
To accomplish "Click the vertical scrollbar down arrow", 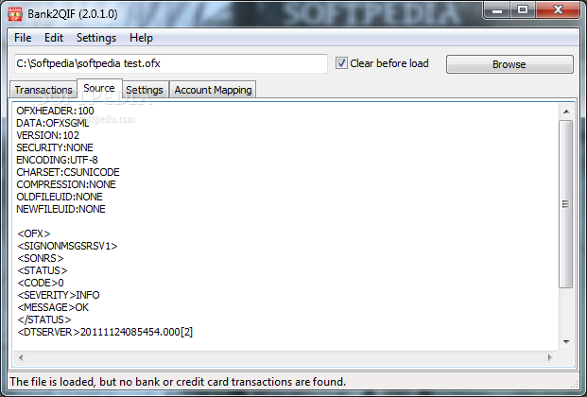I will (566, 341).
